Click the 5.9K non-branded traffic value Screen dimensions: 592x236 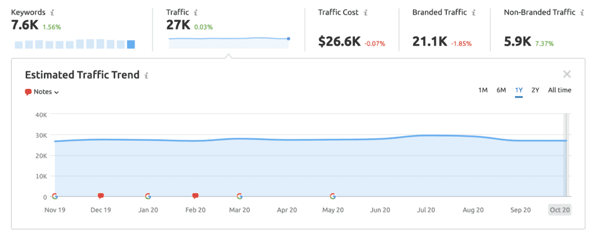pyautogui.click(x=517, y=42)
